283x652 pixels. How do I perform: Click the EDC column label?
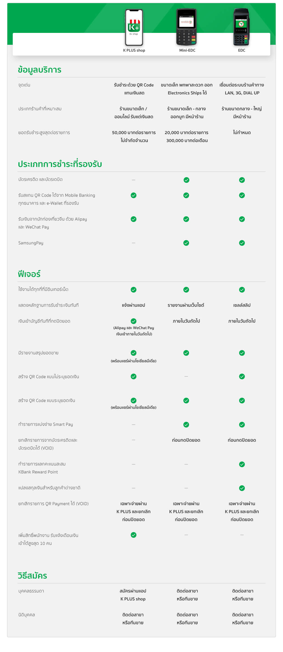(242, 50)
